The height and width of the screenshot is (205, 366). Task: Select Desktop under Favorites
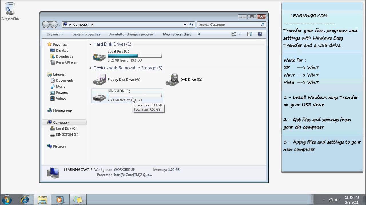59,50
